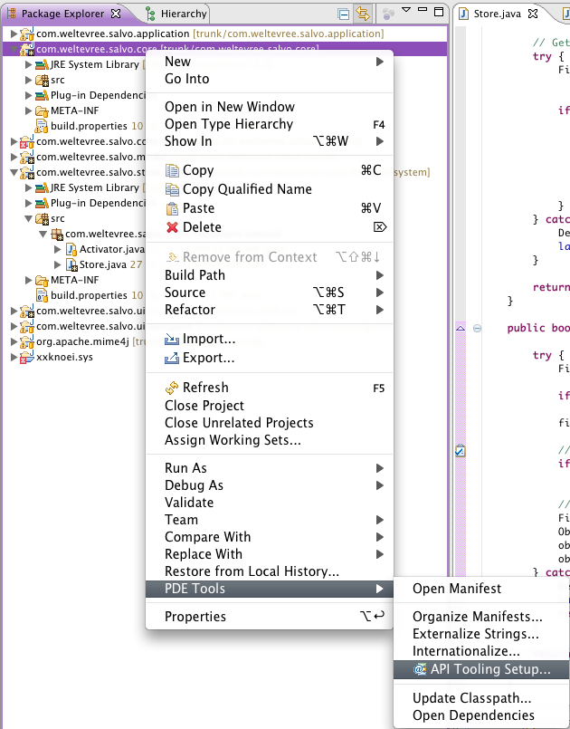Choose Go Into
The width and height of the screenshot is (570, 729).
tap(270, 79)
